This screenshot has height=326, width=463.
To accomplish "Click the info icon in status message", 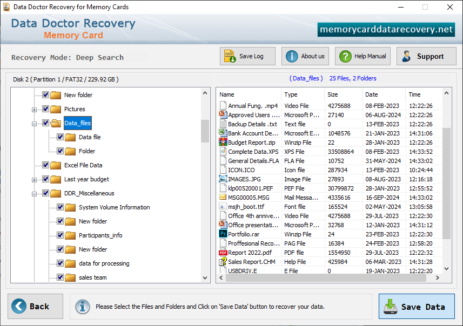I will click(83, 307).
